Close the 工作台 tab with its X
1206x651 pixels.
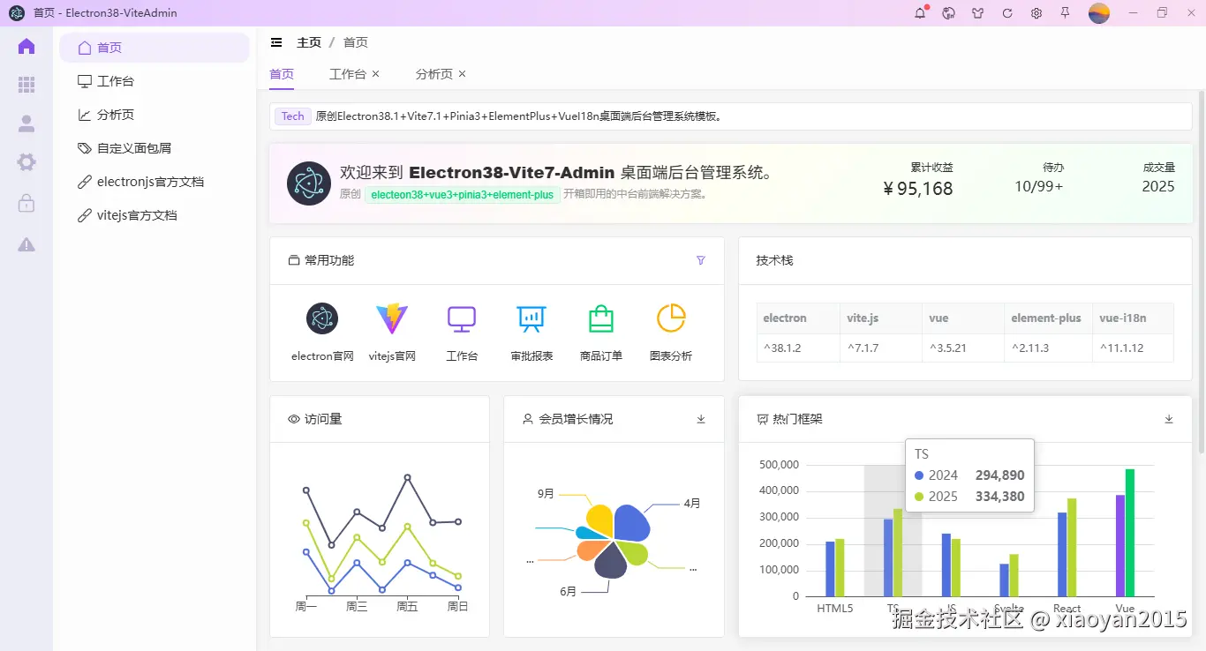[x=374, y=74]
